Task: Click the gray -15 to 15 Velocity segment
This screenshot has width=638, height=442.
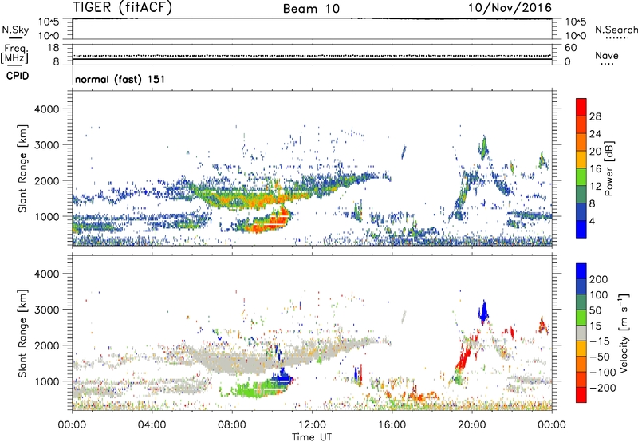Action: point(581,333)
